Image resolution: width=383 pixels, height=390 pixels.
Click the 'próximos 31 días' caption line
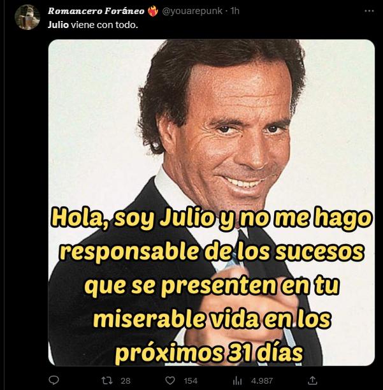209,353
